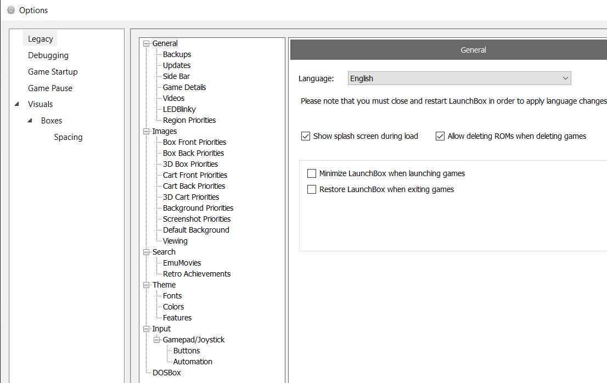The image size is (607, 383).
Task: Open Screenshot Priorities
Action: (x=196, y=219)
